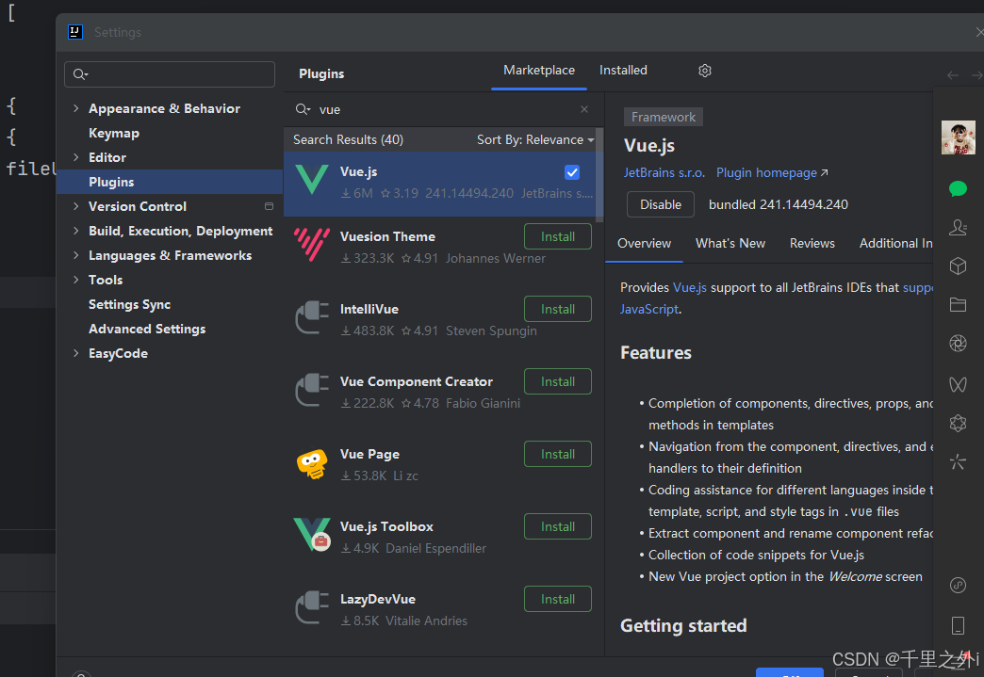Open the green chat bubble in sidebar
The width and height of the screenshot is (984, 677).
[958, 188]
